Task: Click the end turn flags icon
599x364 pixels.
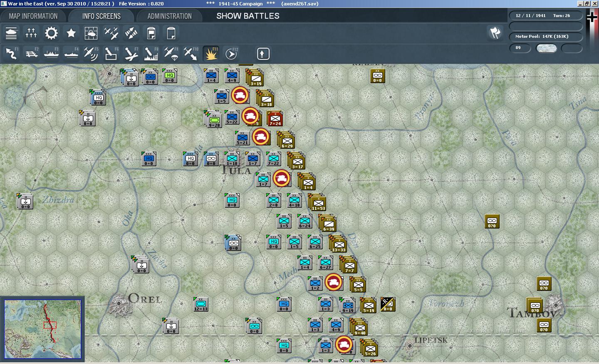Action: [495, 33]
